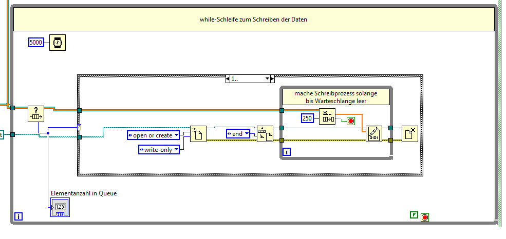This screenshot has width=506, height=239.
Task: Click the Dequeue Element node
Action: (x=327, y=116)
